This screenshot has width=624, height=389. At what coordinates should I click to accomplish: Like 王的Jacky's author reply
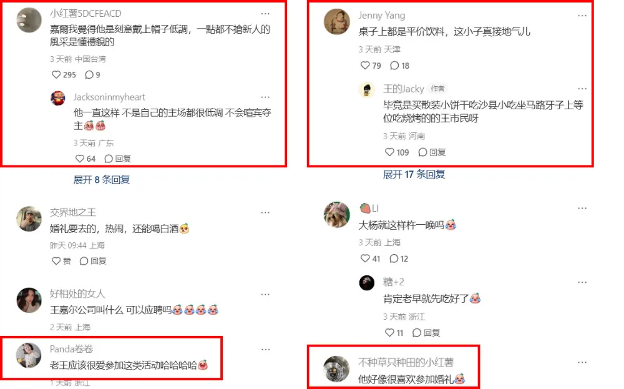[x=397, y=152]
